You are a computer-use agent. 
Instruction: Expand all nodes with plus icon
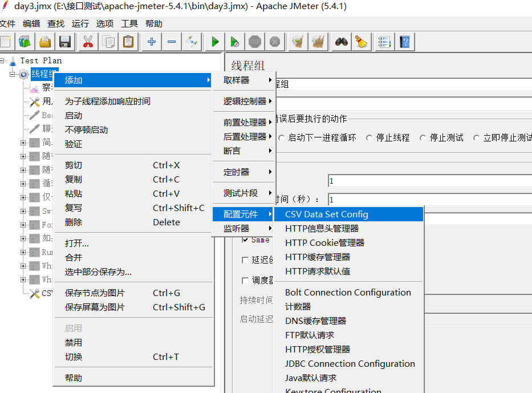click(x=152, y=42)
